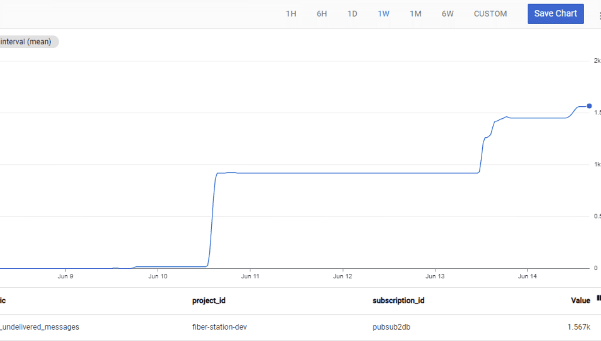
Task: Click the Jun 10 axis label
Action: [158, 276]
